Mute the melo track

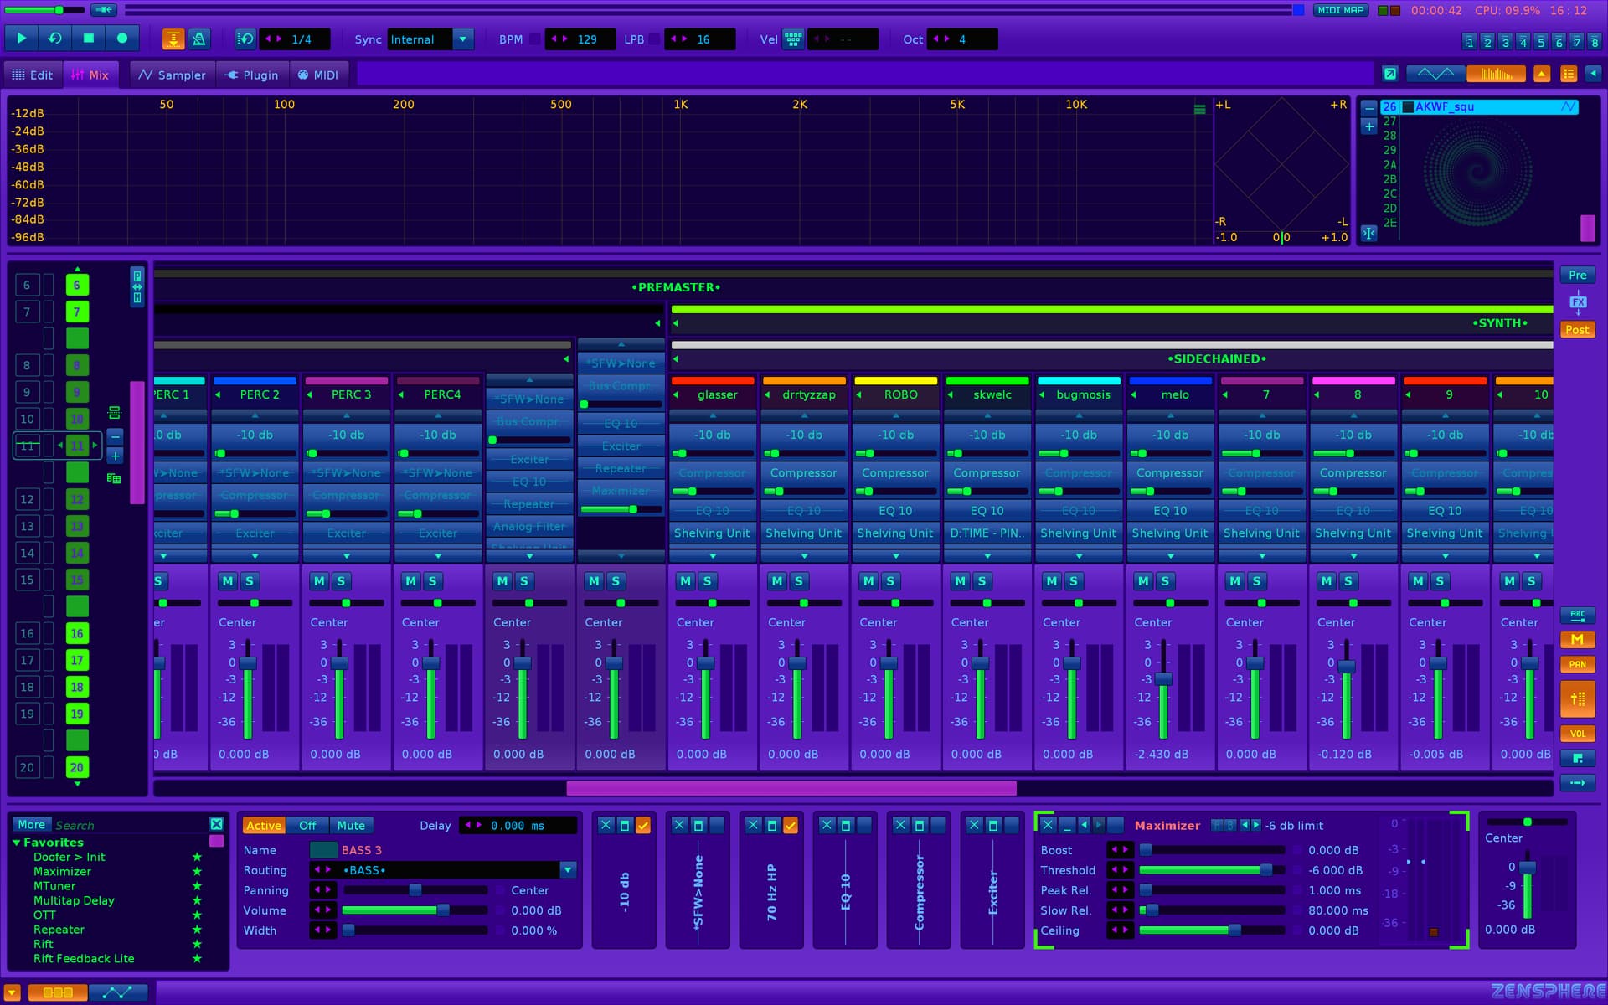(x=1143, y=580)
